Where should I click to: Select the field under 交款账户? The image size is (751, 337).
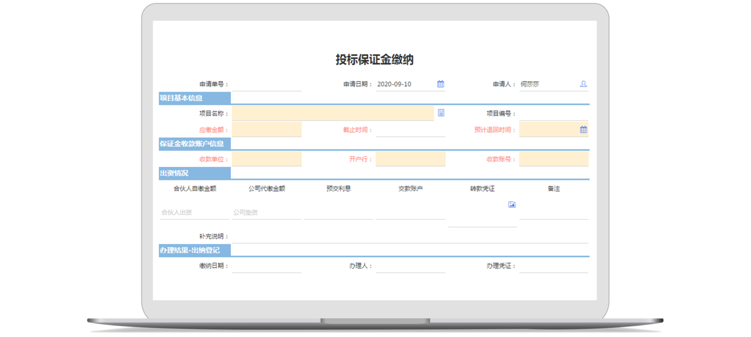[410, 213]
